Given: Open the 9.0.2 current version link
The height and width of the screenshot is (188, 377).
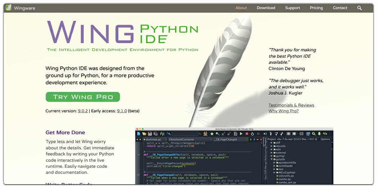Looking at the screenshot, I should click(83, 111).
